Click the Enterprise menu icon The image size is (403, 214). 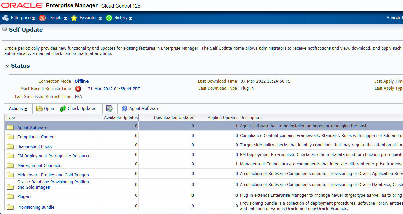pyautogui.click(x=5, y=18)
